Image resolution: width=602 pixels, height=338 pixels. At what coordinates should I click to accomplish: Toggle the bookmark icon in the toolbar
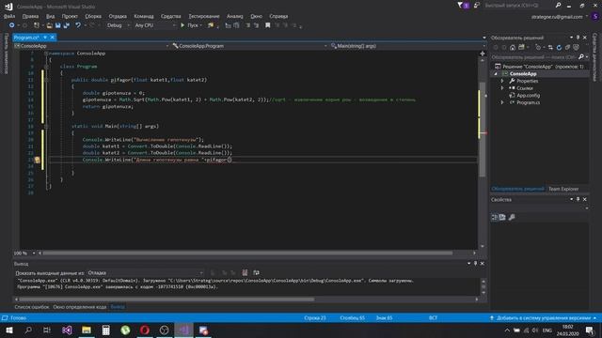[267, 25]
